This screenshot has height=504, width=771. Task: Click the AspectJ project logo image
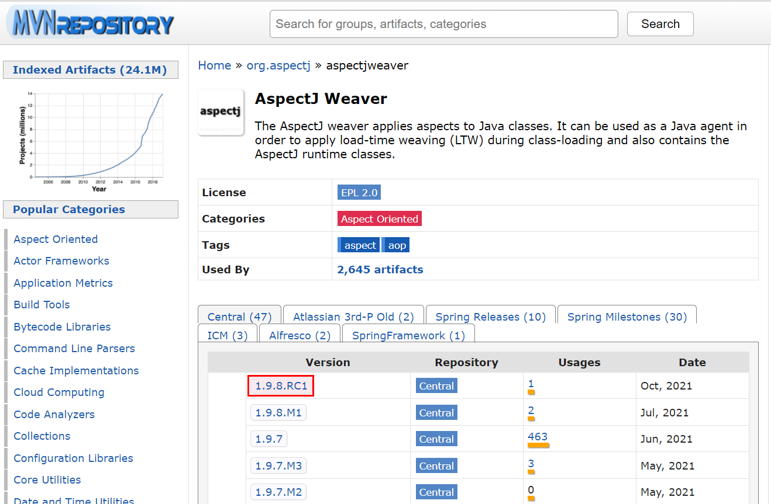tap(221, 112)
